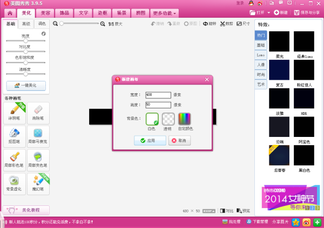Screen dimensions: 324x228
Task: Select the 魔幻笔 magic pen tool
Action: [x=38, y=184]
